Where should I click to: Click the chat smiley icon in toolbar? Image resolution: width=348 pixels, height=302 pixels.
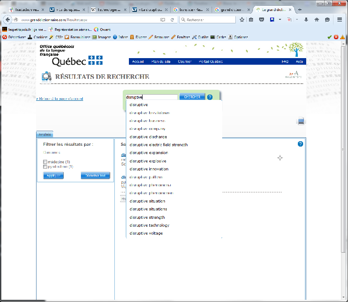point(327,20)
